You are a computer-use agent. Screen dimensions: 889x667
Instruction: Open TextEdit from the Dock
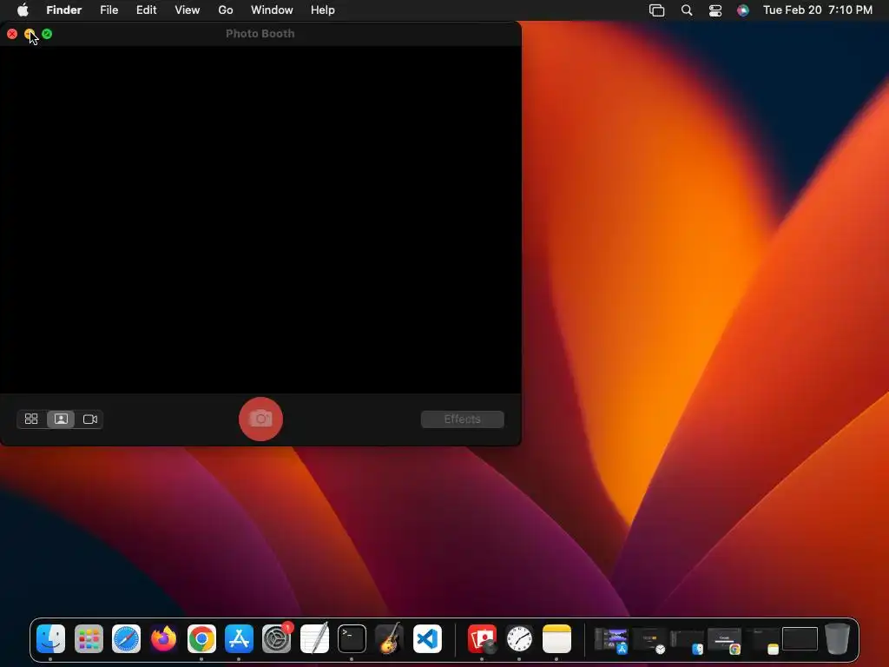click(314, 639)
